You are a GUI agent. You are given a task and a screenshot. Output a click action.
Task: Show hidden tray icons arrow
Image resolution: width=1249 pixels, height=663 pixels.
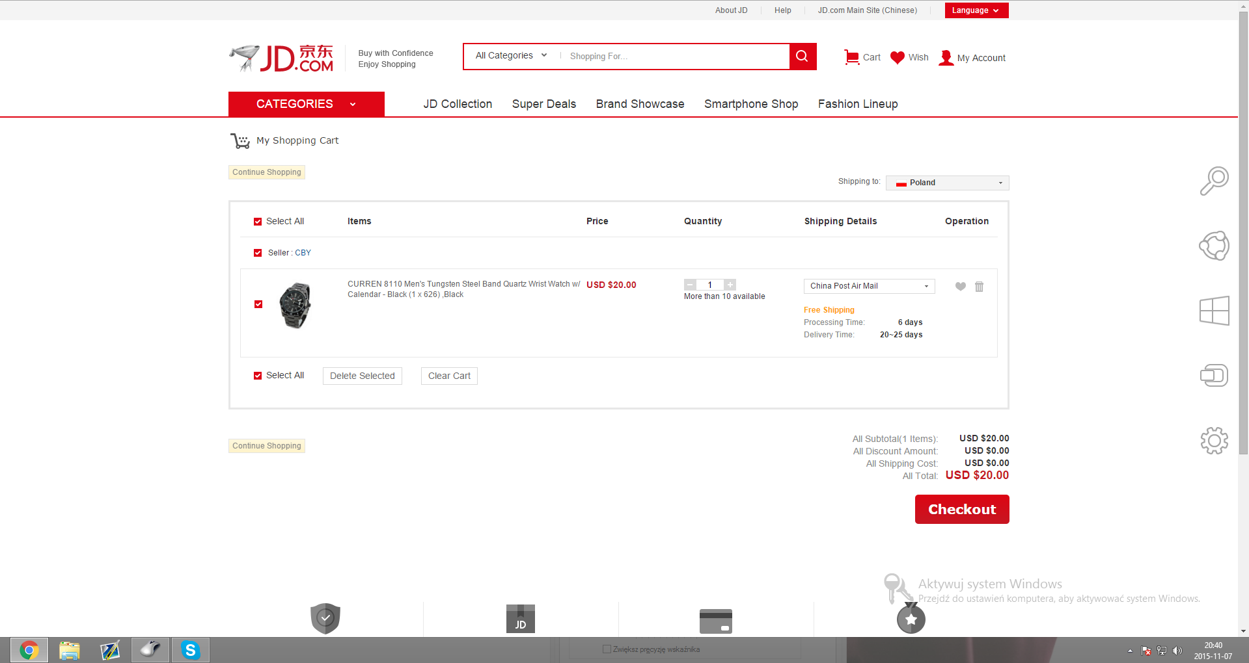click(1130, 651)
